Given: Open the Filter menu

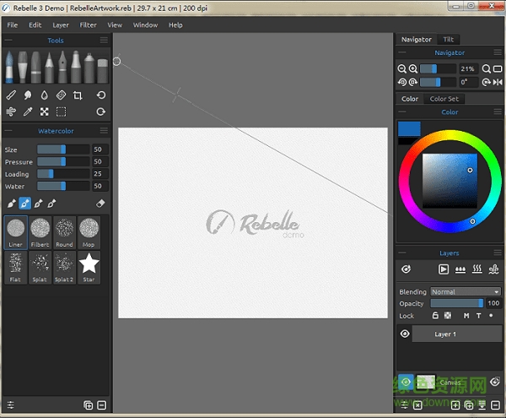Looking at the screenshot, I should tap(88, 24).
